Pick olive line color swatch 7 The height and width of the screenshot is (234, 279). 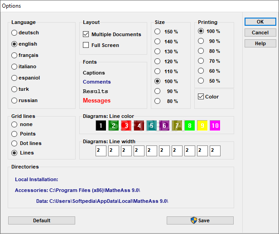click(177, 126)
